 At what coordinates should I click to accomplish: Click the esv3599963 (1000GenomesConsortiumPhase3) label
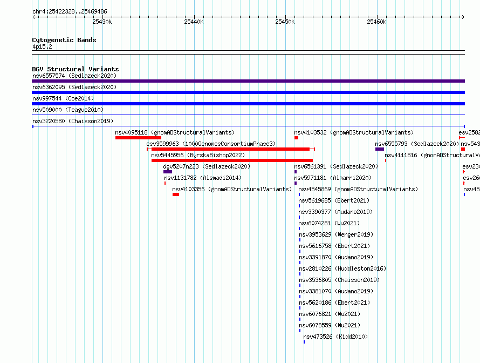pyautogui.click(x=211, y=144)
